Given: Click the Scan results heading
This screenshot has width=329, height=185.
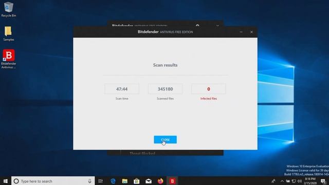Looking at the screenshot, I should [165, 65].
